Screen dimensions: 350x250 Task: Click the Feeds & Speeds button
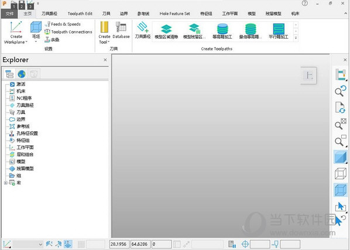pos(63,24)
